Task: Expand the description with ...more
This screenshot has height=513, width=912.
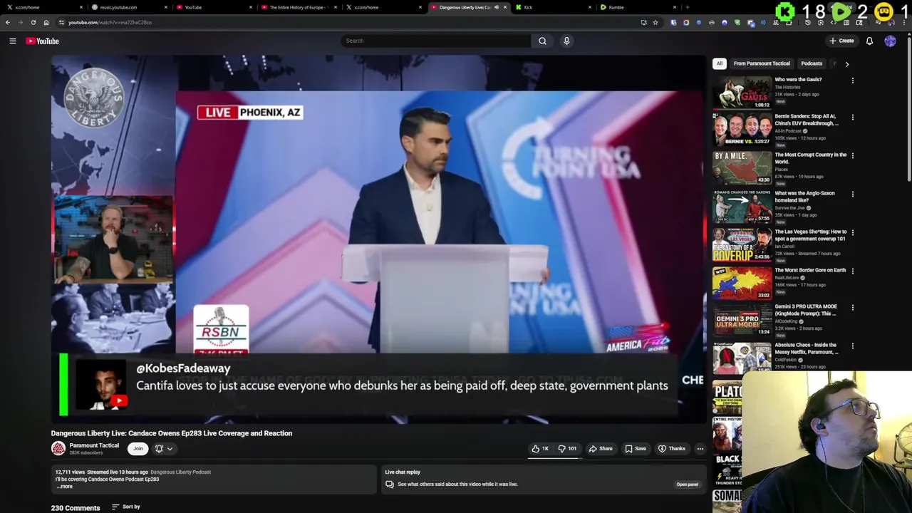Action: 64,487
